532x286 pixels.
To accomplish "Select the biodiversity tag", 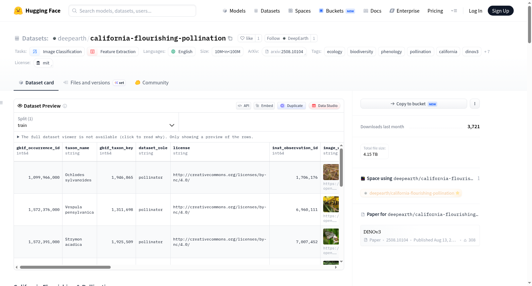I will tap(361, 51).
